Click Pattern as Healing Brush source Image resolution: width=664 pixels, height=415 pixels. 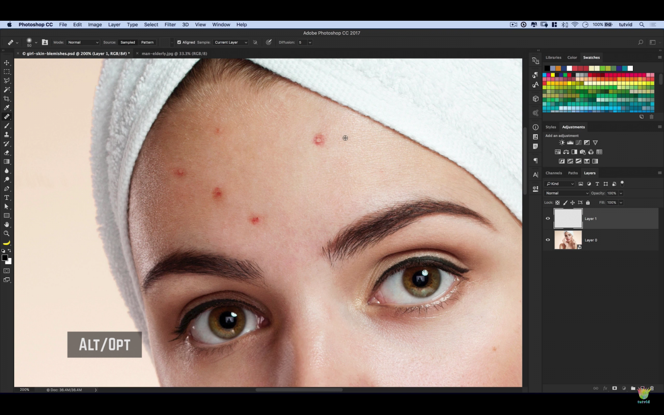coord(148,42)
